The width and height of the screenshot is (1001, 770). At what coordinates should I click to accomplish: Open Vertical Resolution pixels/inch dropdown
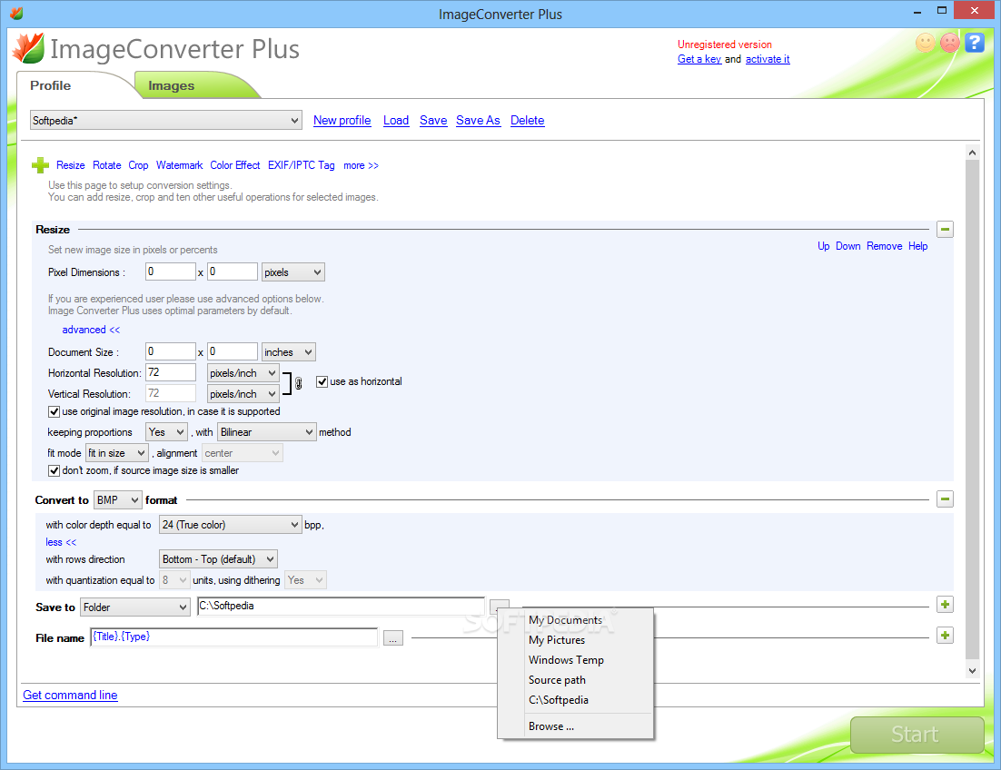click(243, 393)
